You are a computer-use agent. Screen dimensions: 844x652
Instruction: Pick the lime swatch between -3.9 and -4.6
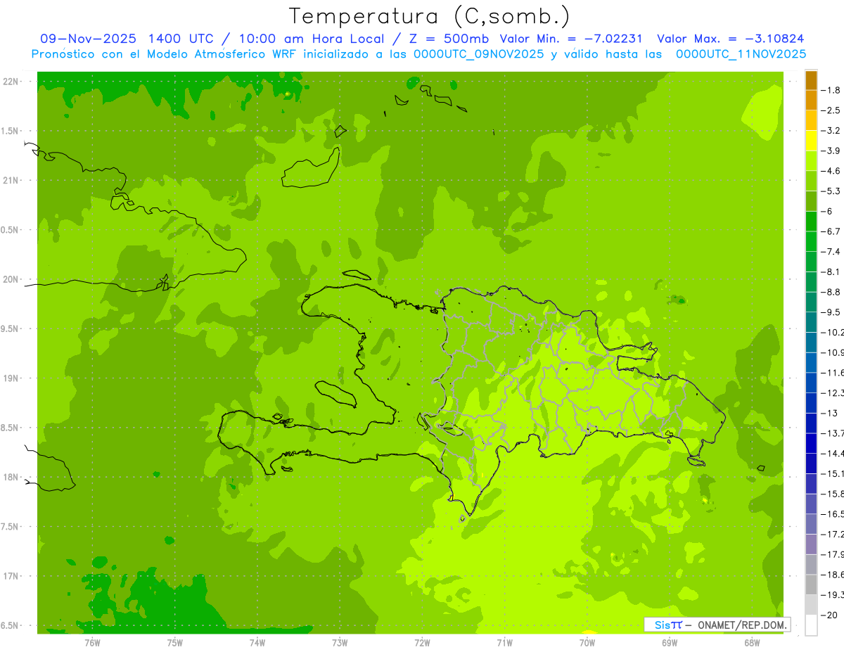click(x=811, y=161)
